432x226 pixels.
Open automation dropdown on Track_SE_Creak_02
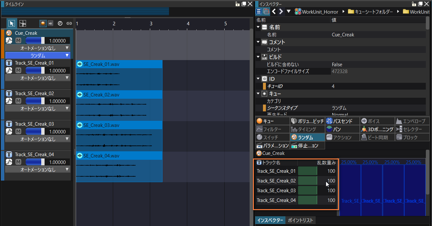click(x=38, y=108)
